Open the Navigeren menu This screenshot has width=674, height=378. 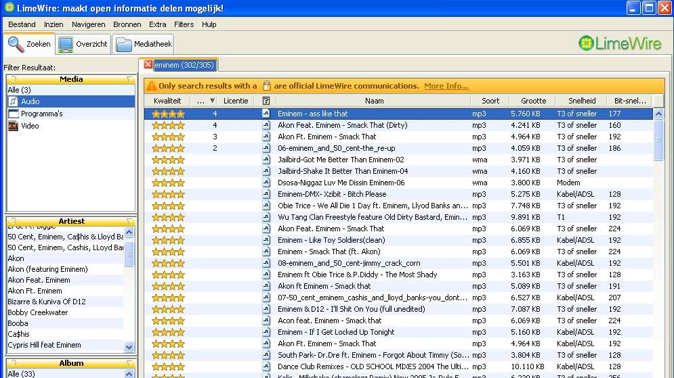coord(88,24)
